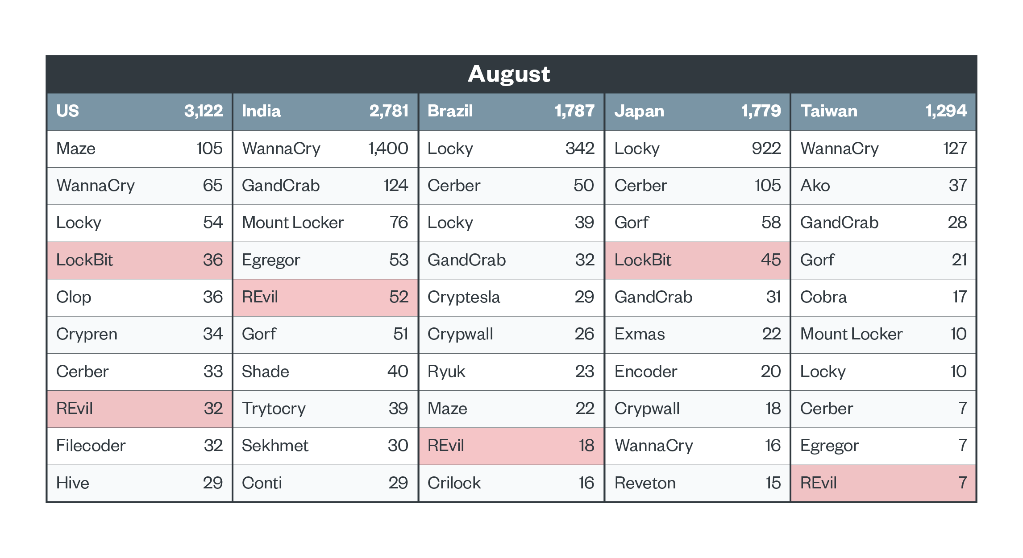
Task: Click the August table title
Action: click(x=509, y=74)
